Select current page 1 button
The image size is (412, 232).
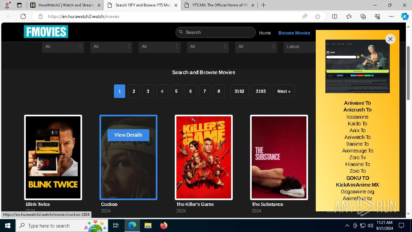pyautogui.click(x=119, y=91)
